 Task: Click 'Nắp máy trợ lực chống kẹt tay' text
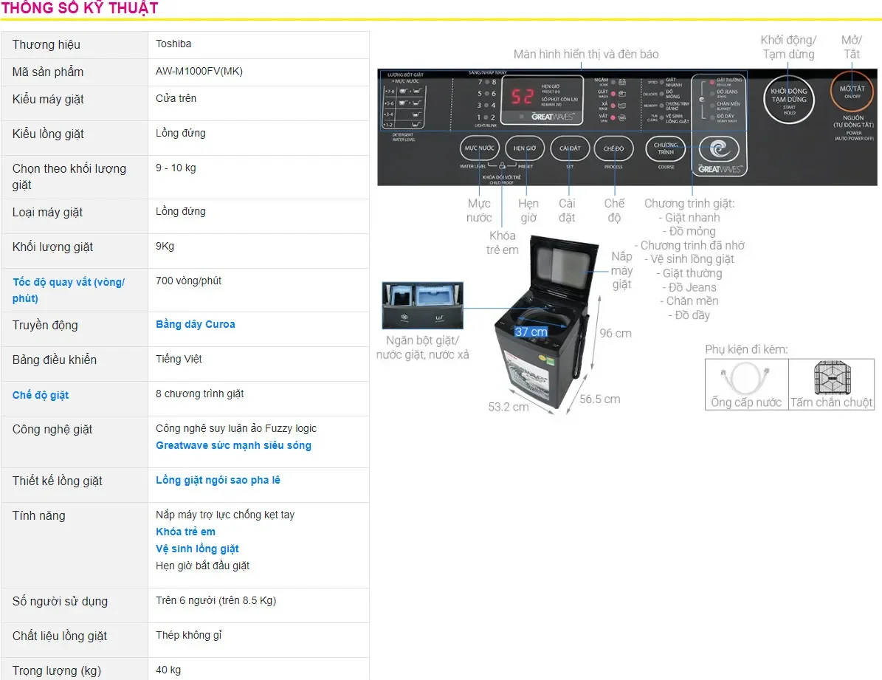coord(225,515)
